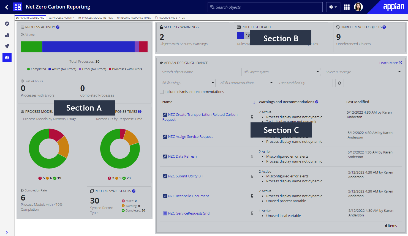This screenshot has width=408, height=236.
Task: Click lightbulb icon for NZC Data Refresh
Action: (x=252, y=157)
